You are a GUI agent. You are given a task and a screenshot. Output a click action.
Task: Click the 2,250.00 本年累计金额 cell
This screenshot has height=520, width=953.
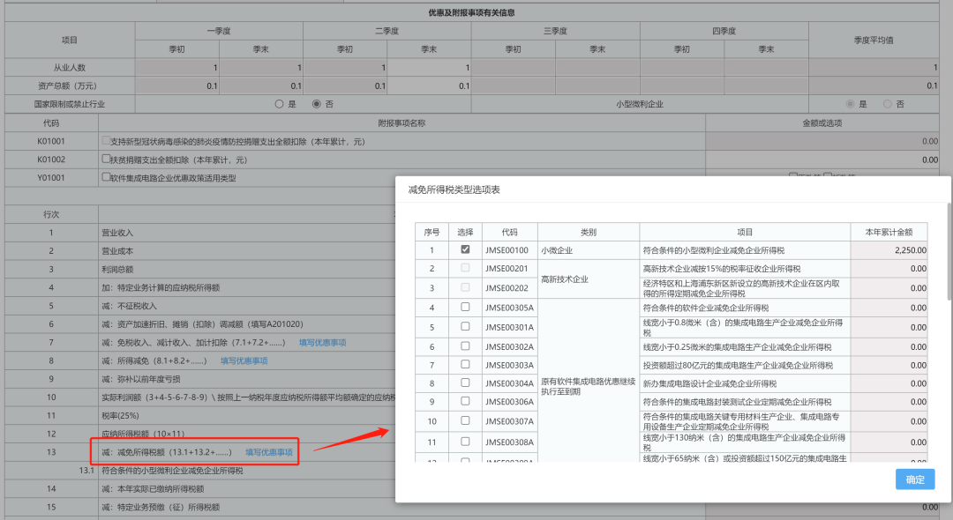click(x=889, y=250)
